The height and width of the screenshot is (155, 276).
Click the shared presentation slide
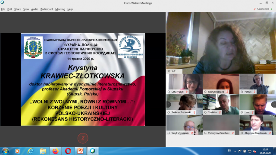(x=83, y=79)
